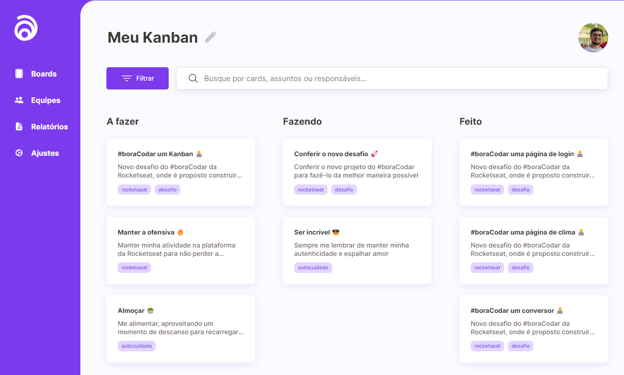Open the profile avatar in the top right
This screenshot has height=375, width=624.
point(593,38)
